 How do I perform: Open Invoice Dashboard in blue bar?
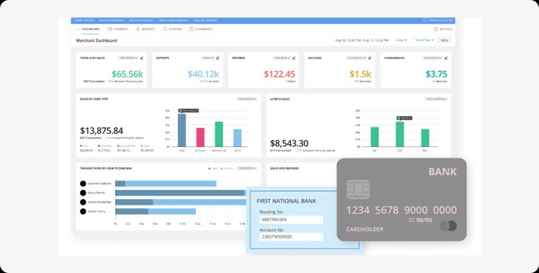point(112,21)
